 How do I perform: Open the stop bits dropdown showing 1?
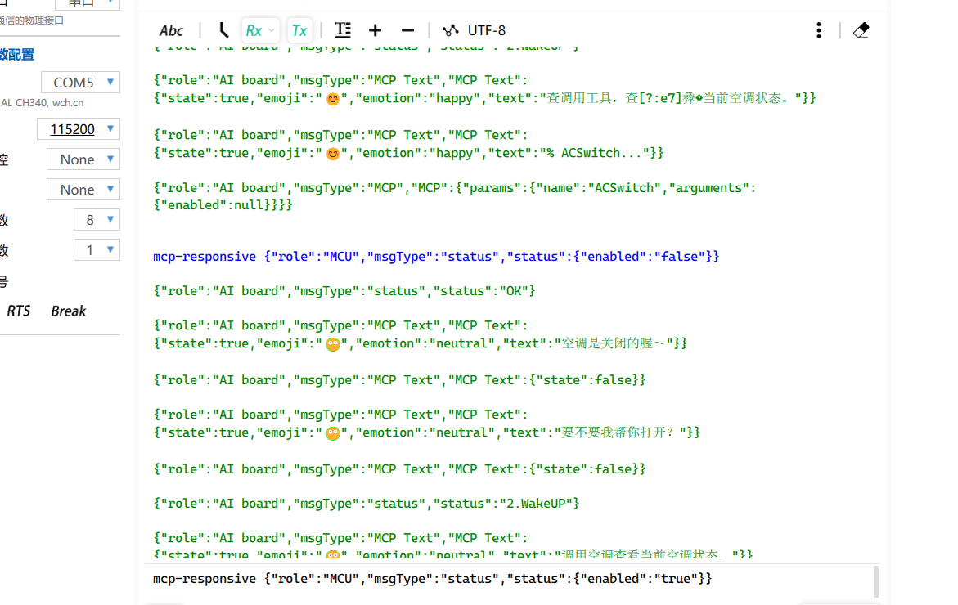pyautogui.click(x=97, y=250)
